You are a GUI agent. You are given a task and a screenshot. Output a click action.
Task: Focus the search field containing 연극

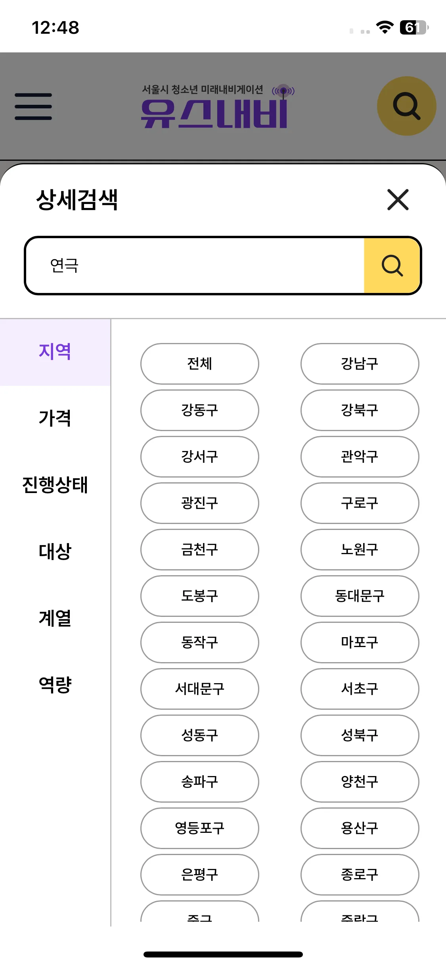(x=195, y=266)
